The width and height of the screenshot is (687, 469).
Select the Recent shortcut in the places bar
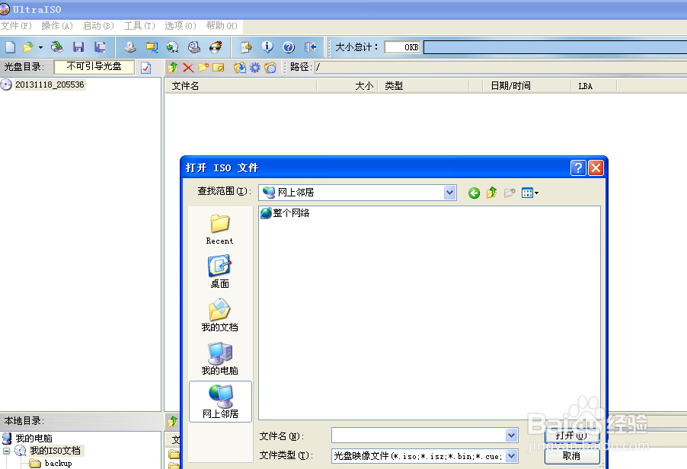pyautogui.click(x=219, y=229)
